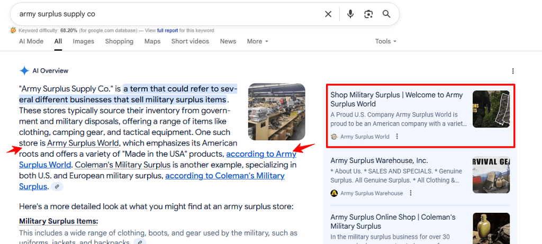The image size is (542, 244).
Task: Click the dotted-underlined Army Surplus World term
Action: tap(83, 143)
